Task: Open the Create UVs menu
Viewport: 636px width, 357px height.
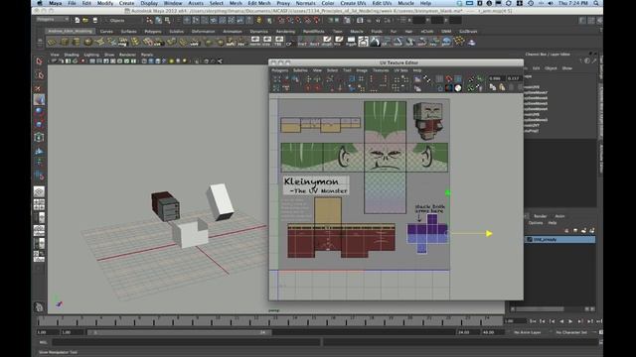Action: (x=353, y=3)
